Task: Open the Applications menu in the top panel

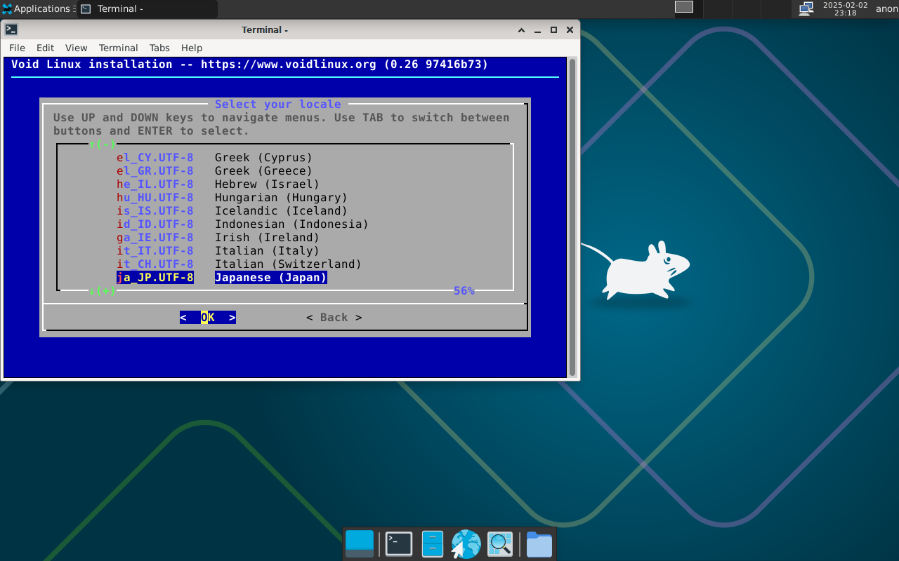Action: coord(38,9)
